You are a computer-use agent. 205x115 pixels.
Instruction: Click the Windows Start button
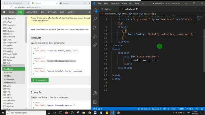click(x=3, y=113)
